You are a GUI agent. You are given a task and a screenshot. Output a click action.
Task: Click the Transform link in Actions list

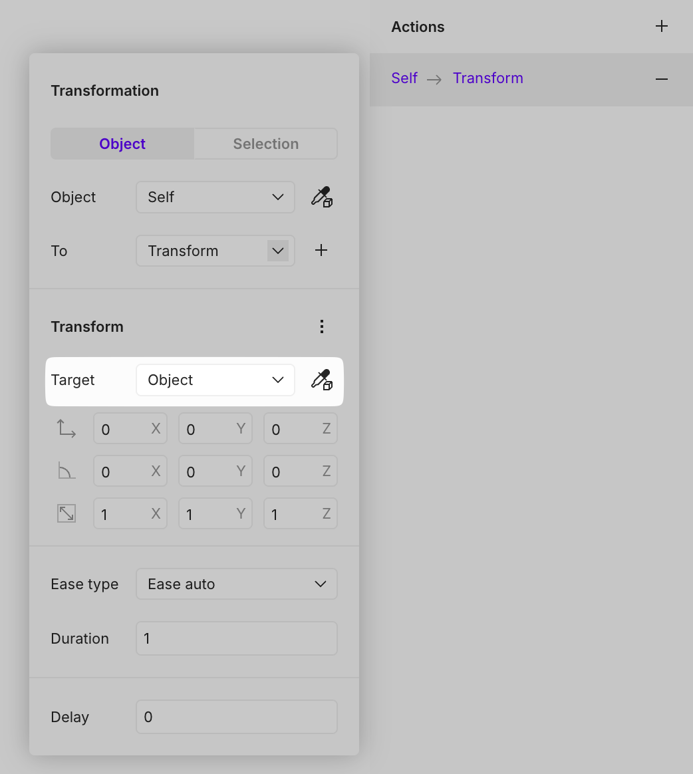point(487,78)
